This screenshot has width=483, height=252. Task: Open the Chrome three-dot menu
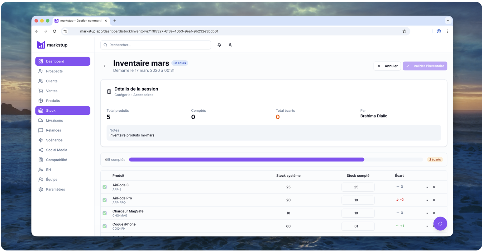[x=448, y=31]
